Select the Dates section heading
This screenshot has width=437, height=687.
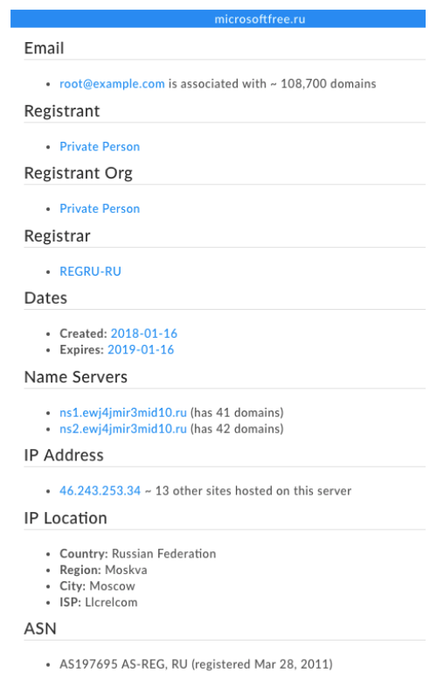click(46, 298)
